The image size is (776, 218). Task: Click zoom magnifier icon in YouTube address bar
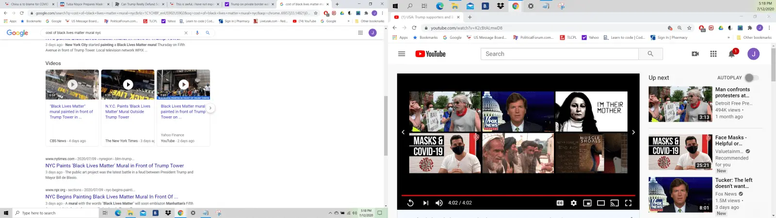tap(679, 28)
